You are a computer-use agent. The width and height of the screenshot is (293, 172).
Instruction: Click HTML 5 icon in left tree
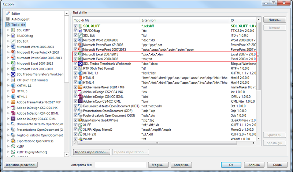click(13, 91)
